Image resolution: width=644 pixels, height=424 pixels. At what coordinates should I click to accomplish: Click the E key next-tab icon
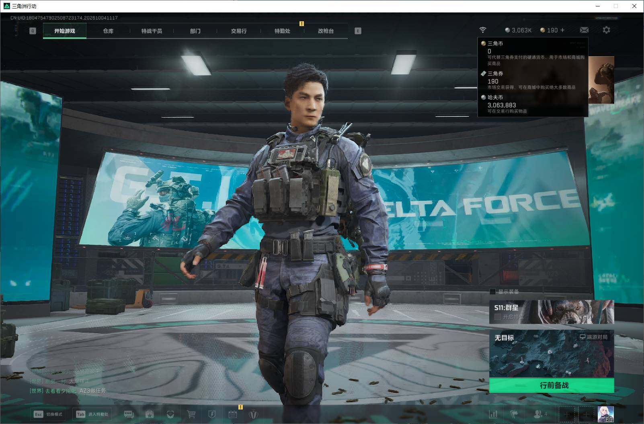(358, 31)
